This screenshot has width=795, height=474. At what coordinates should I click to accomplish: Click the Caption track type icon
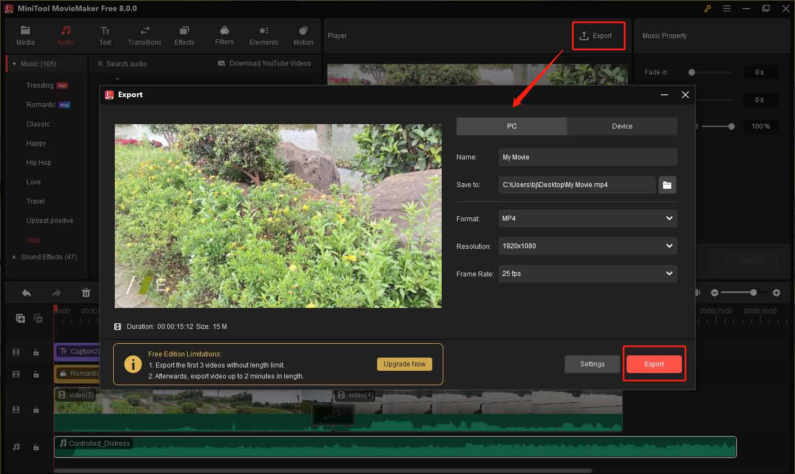(16, 352)
